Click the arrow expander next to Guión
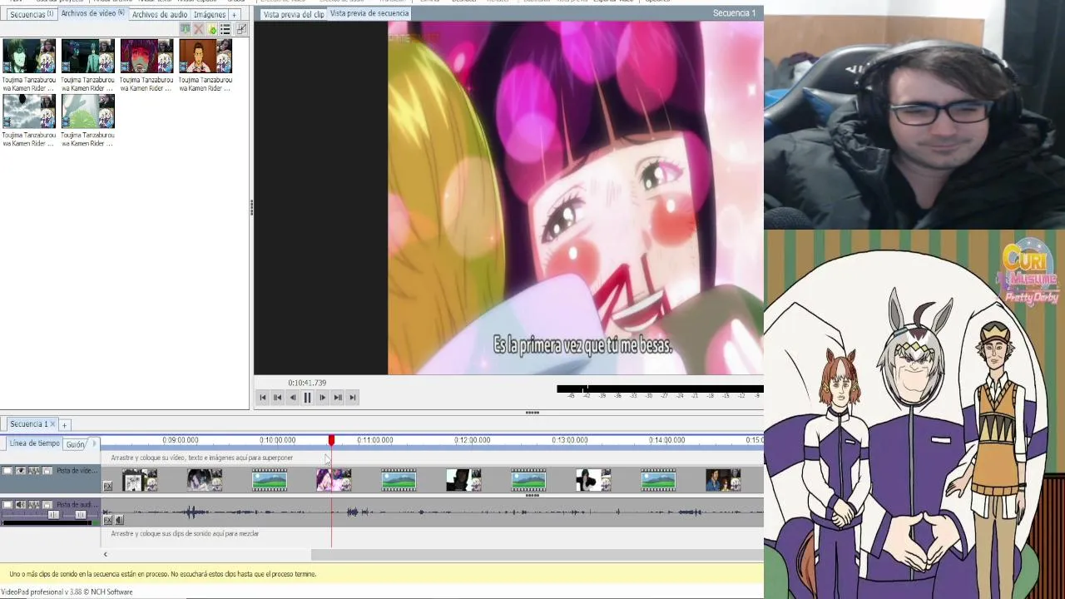Screen dimensions: 1065x599 [94, 443]
